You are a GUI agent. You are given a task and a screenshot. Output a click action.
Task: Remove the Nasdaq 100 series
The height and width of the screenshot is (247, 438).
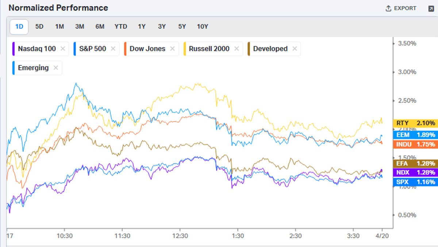(62, 48)
